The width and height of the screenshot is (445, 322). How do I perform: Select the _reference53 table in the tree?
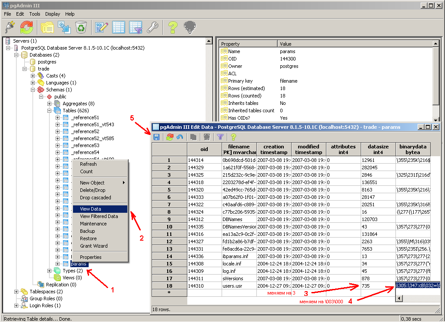point(85,145)
